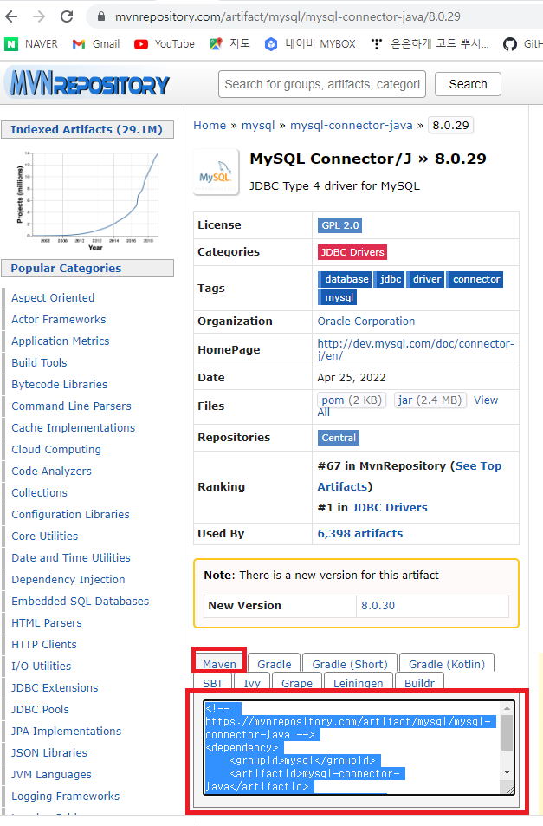Open Command Line Parsers category
This screenshot has height=826, width=543.
pos(72,406)
